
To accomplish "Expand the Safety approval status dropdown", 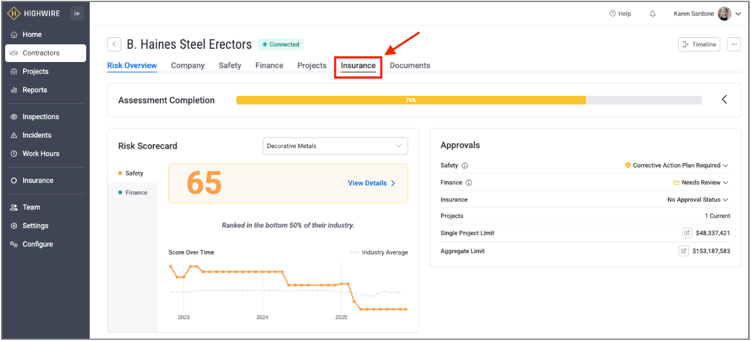I will coord(677,165).
